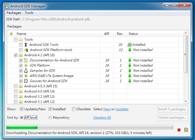Click the Documentation for Android SDK icon

pos(26,60)
